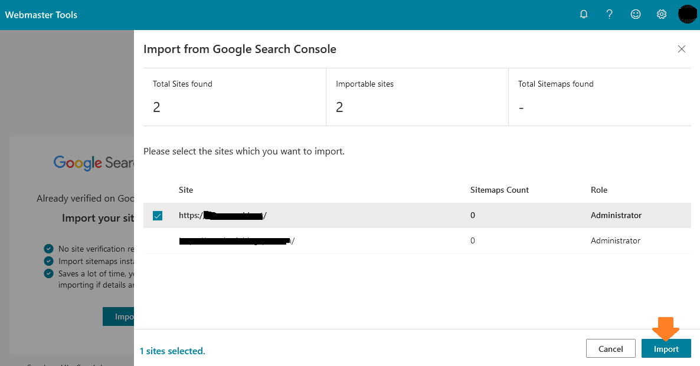Open the settings gear
Viewport: 700px width, 366px height.
click(x=662, y=14)
